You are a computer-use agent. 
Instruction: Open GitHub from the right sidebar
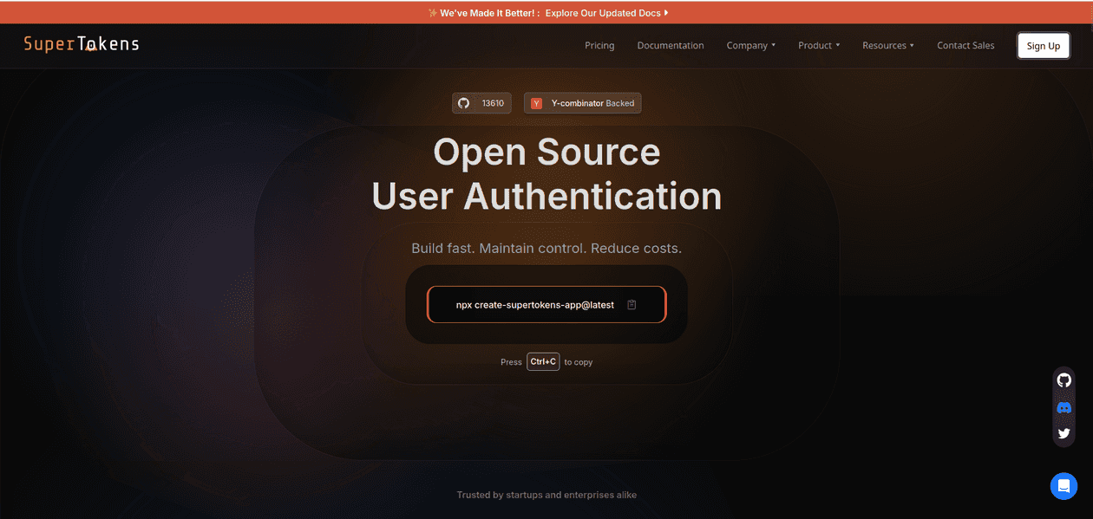pyautogui.click(x=1064, y=380)
